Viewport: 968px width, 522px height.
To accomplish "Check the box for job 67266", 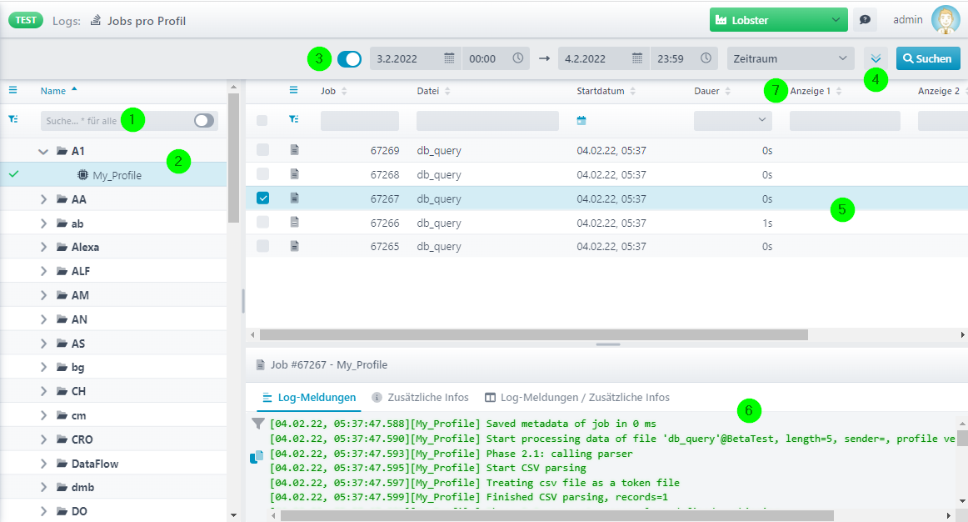I will pos(262,222).
